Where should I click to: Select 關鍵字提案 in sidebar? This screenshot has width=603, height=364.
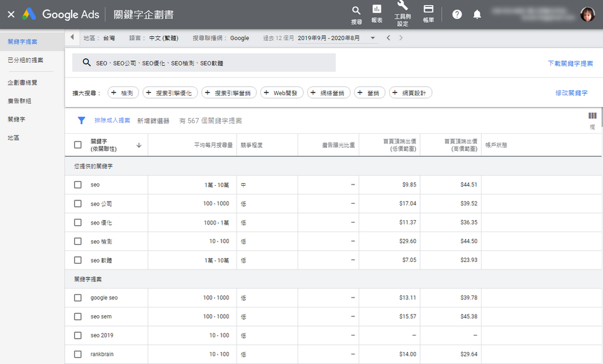coord(23,41)
